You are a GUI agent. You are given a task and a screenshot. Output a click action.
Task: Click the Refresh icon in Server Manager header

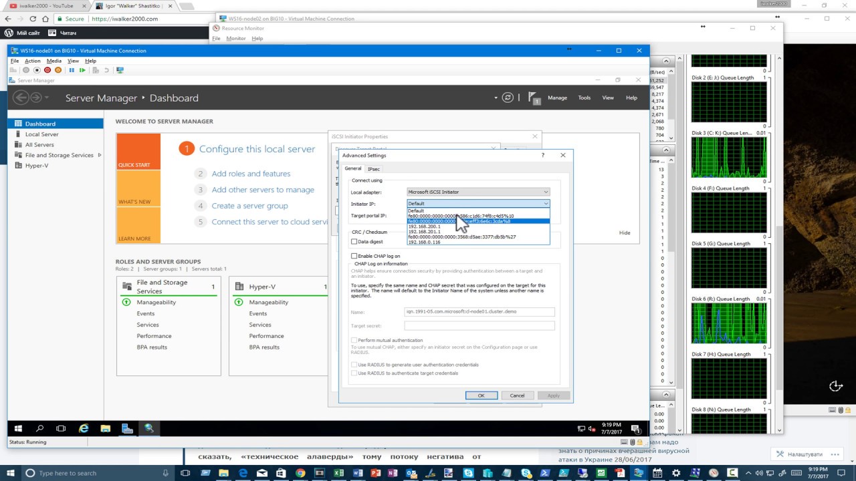[x=508, y=98]
